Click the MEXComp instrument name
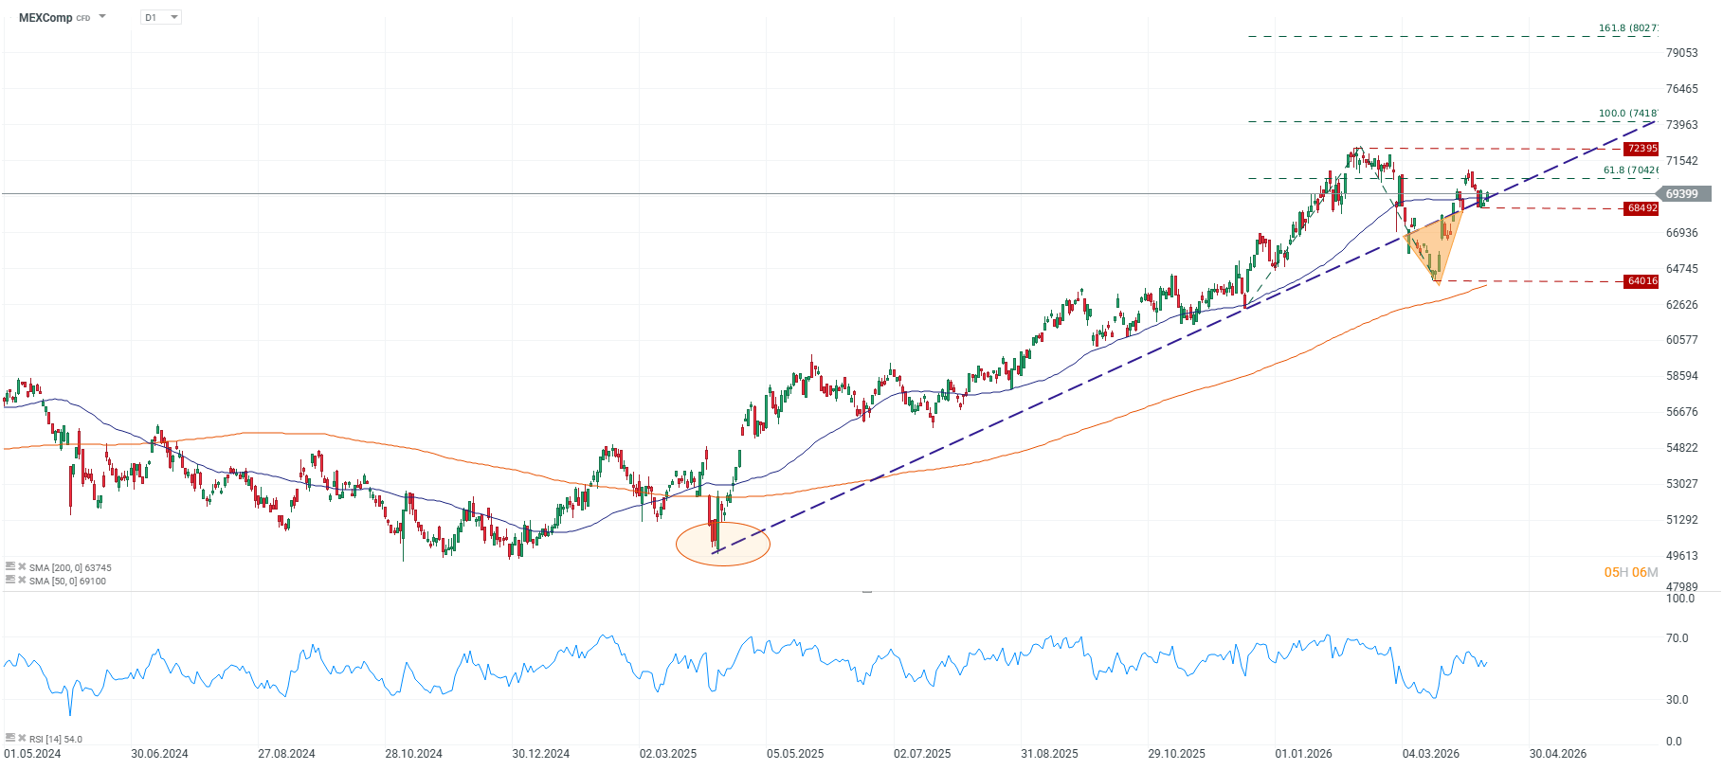This screenshot has height=770, width=1723. (x=45, y=17)
